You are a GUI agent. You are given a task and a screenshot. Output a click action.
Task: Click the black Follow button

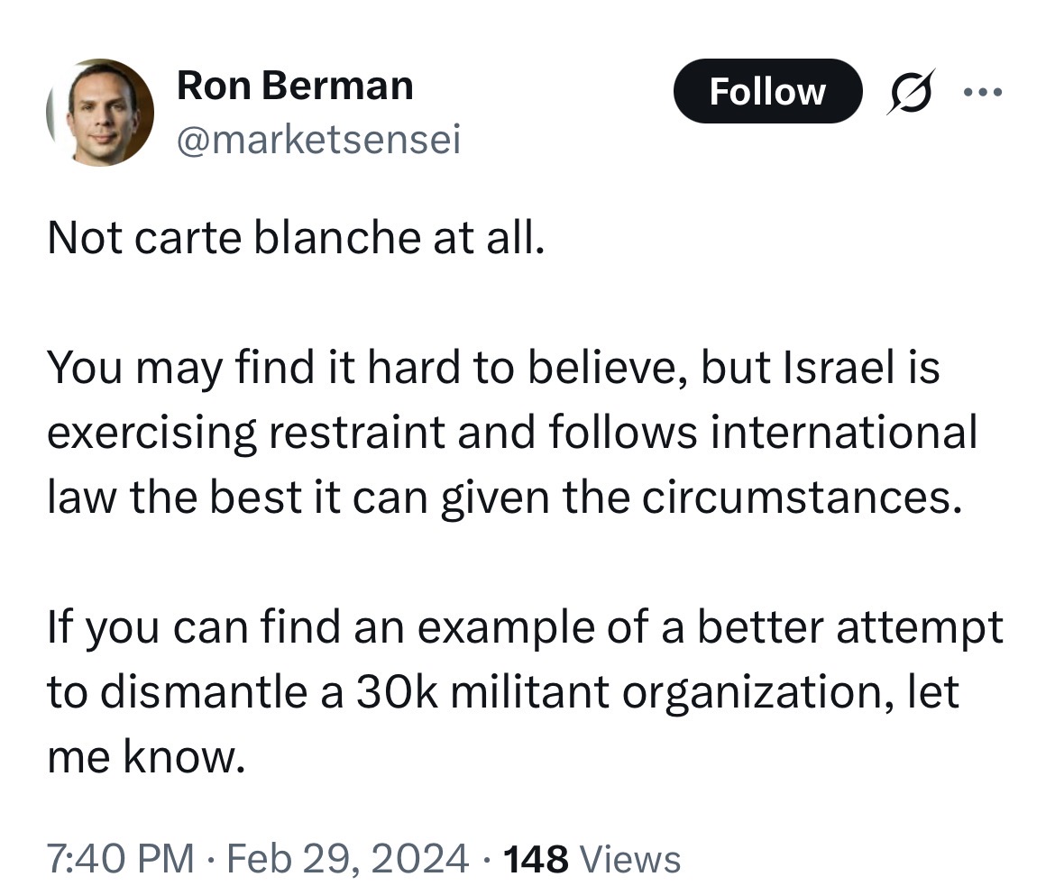767,91
